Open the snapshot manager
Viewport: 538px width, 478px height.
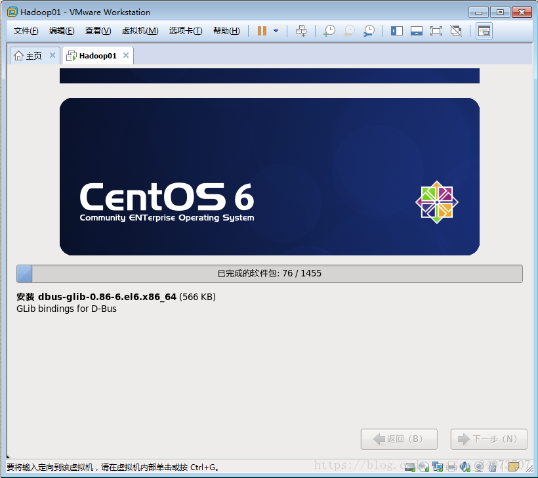369,31
